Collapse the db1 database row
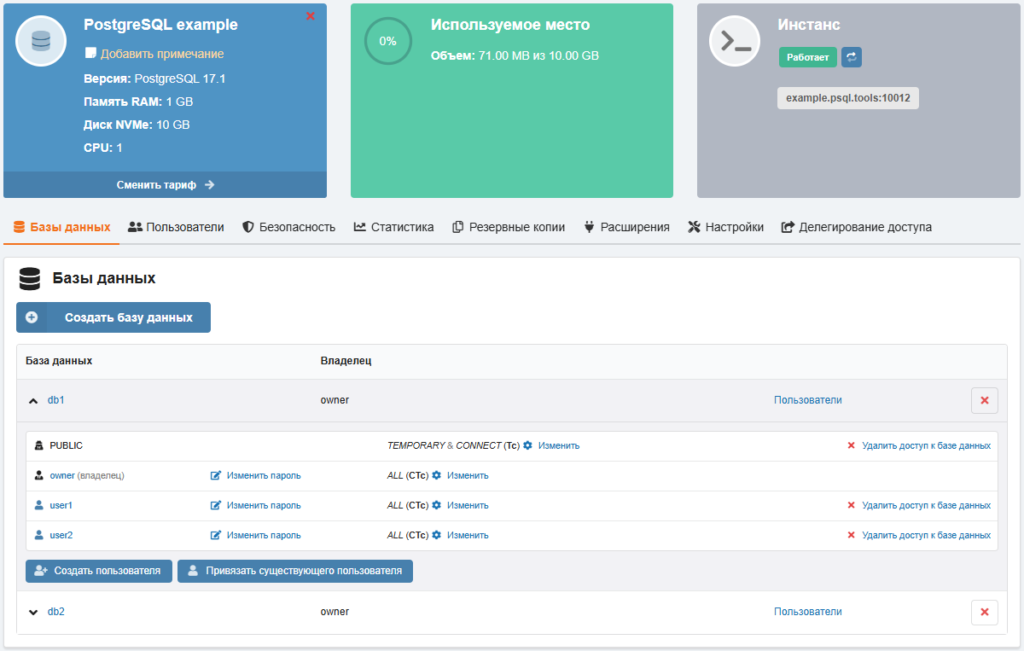This screenshot has width=1024, height=651. coord(33,399)
